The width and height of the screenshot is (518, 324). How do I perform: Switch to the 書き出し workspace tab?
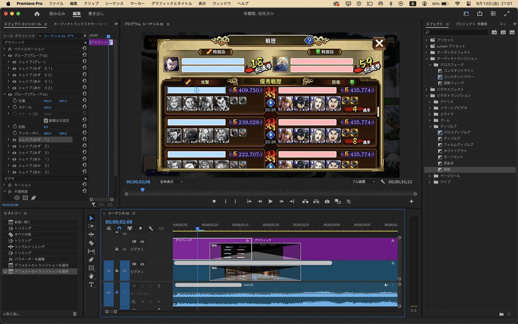[96, 14]
